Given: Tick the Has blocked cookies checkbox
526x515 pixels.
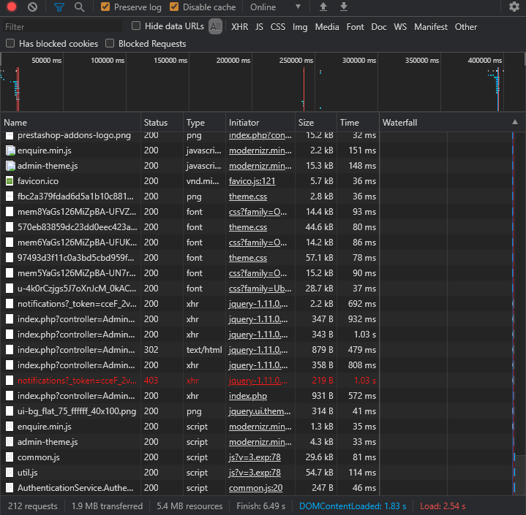Looking at the screenshot, I should point(10,44).
